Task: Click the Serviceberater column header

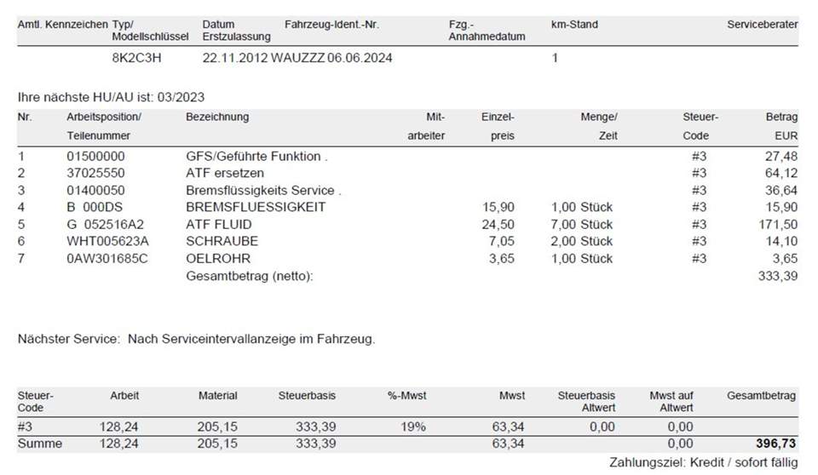Action: tap(762, 25)
